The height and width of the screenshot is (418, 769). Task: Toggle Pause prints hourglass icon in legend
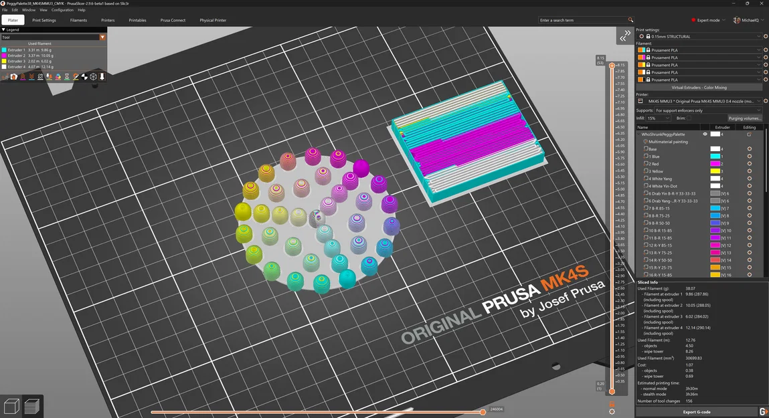click(67, 77)
